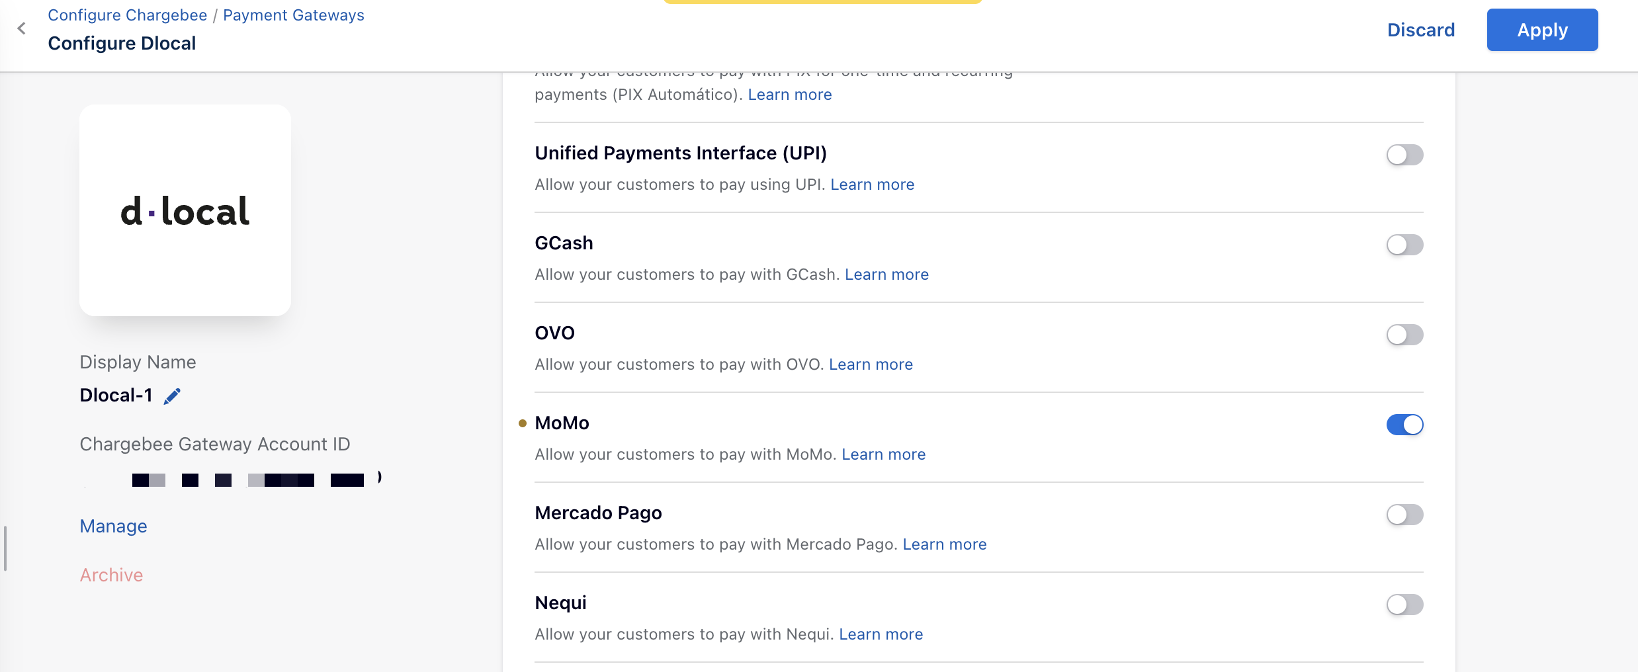The height and width of the screenshot is (672, 1638).
Task: Turn on the GCash toggle
Action: [x=1404, y=245]
